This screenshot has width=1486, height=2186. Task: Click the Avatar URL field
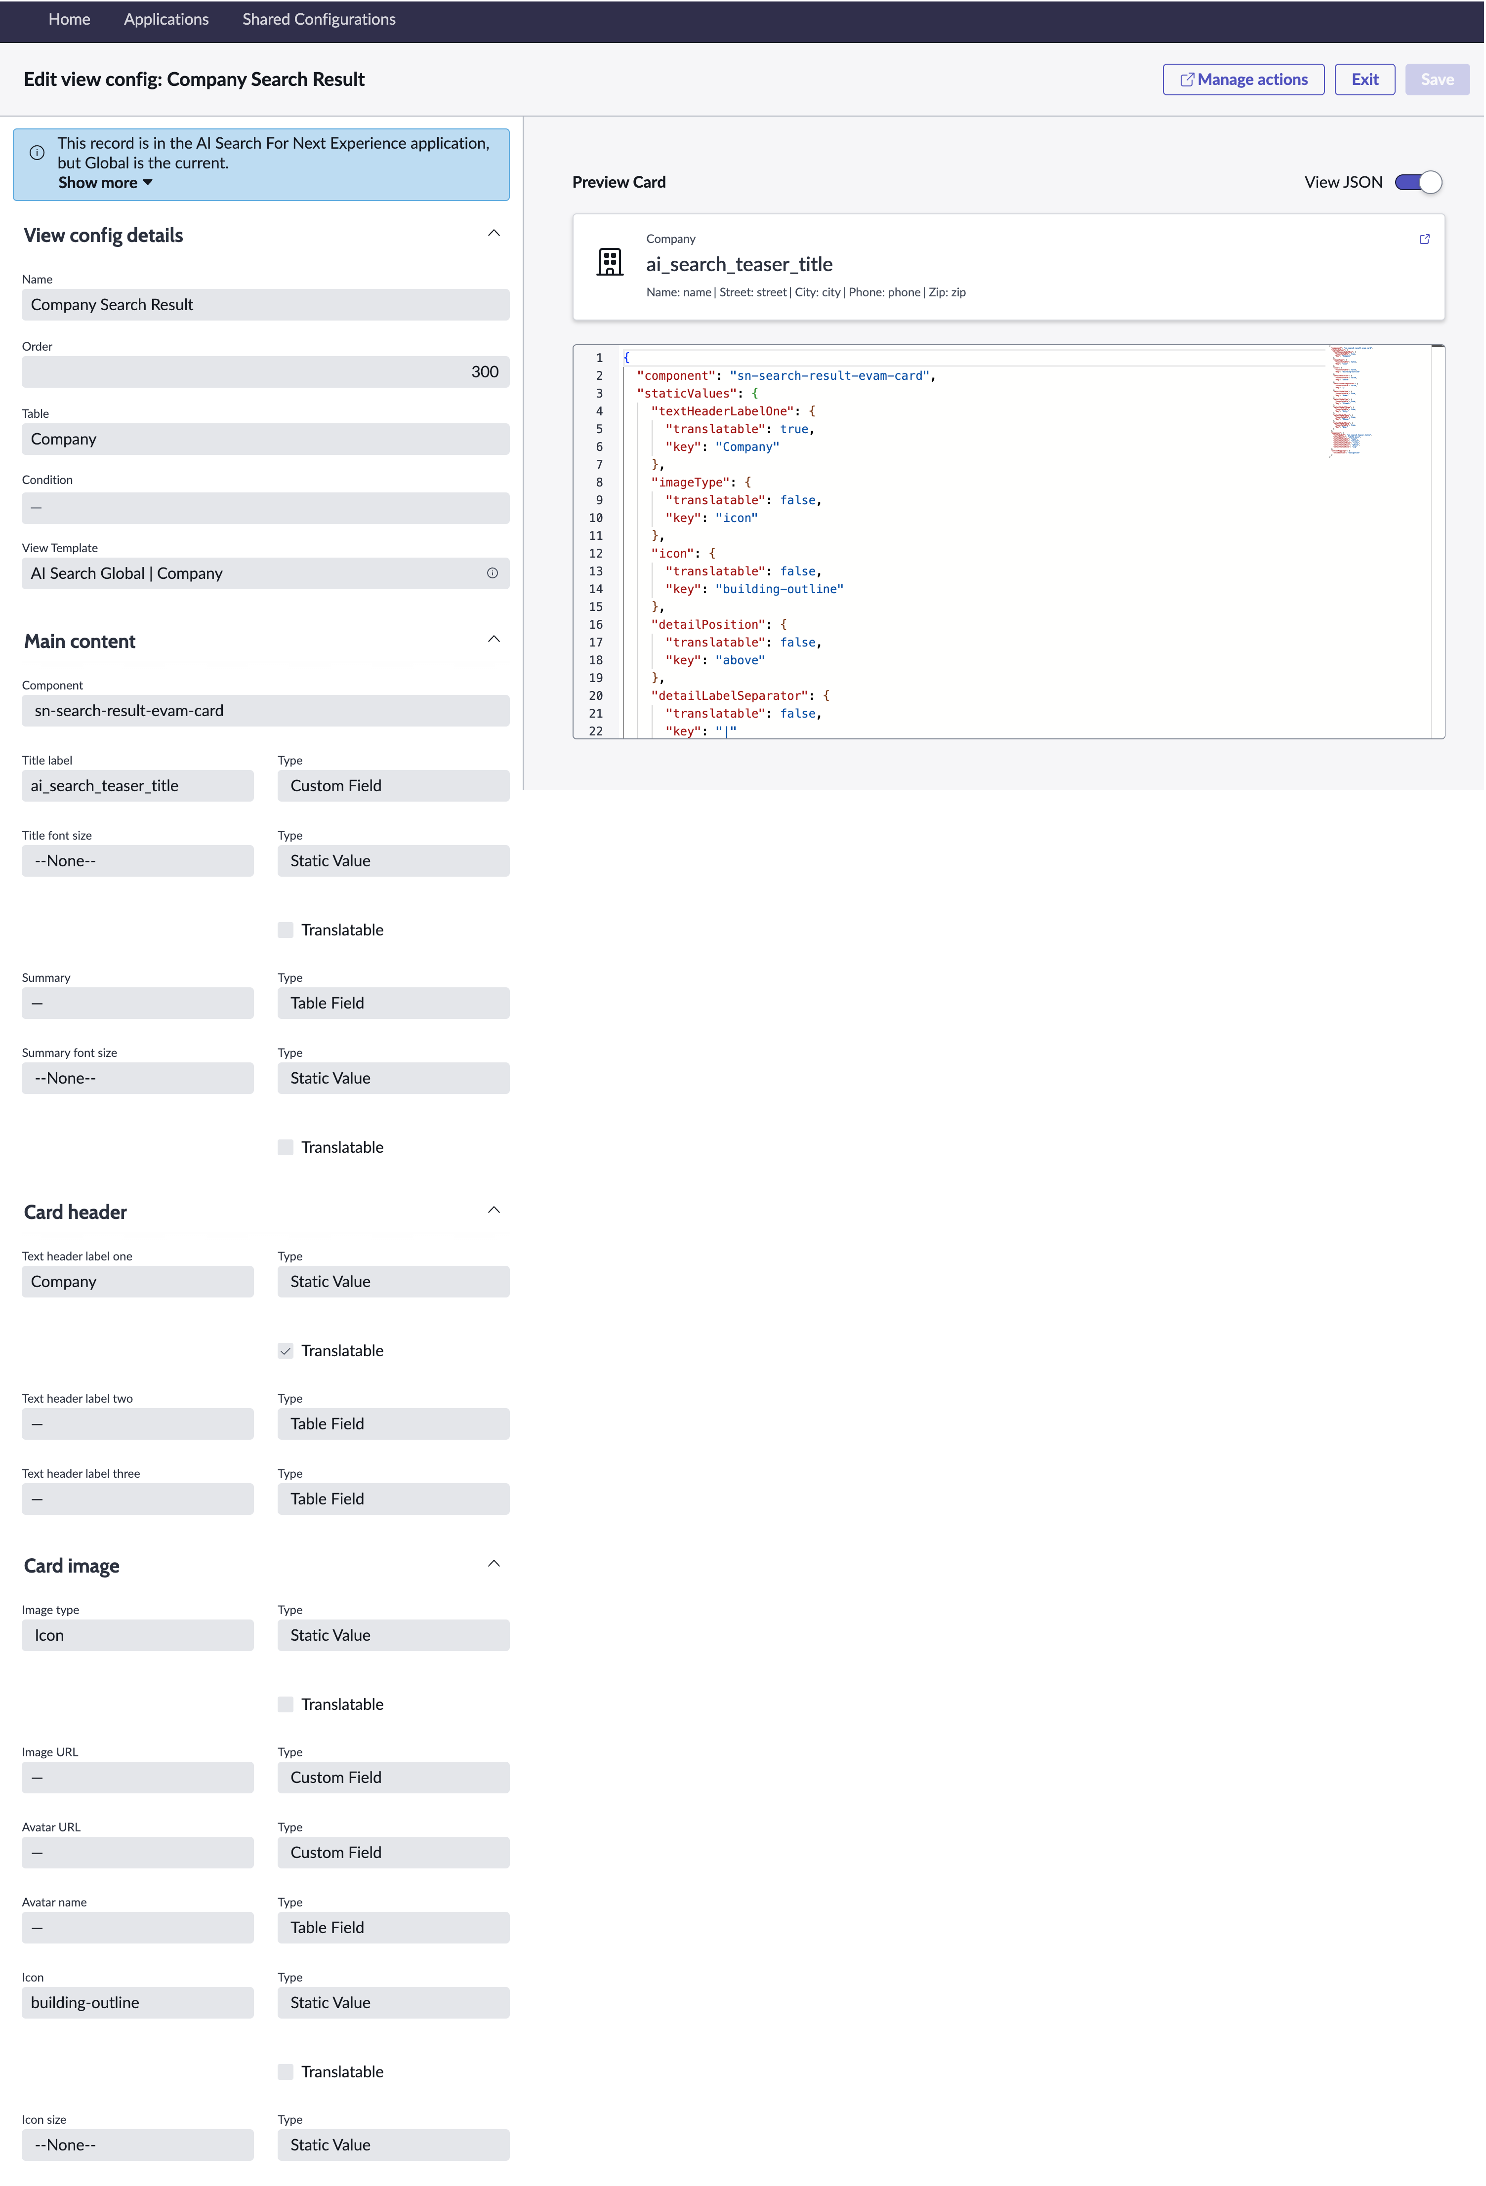[x=137, y=1852]
